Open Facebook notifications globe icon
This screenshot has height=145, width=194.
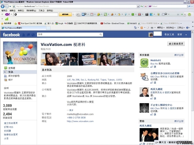point(33,35)
